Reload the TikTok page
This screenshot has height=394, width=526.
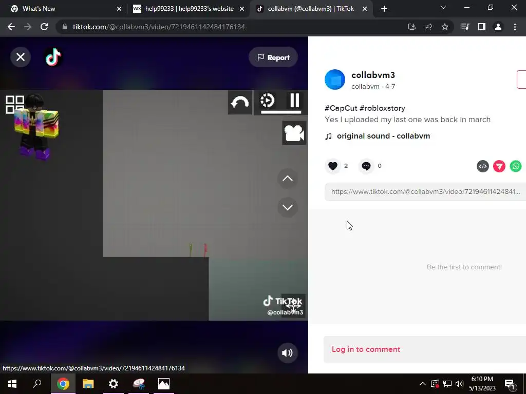pos(44,27)
